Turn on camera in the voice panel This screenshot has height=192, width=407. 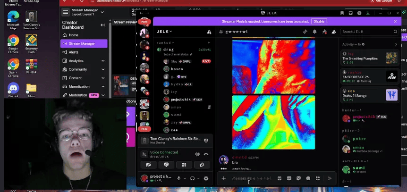[x=149, y=165]
